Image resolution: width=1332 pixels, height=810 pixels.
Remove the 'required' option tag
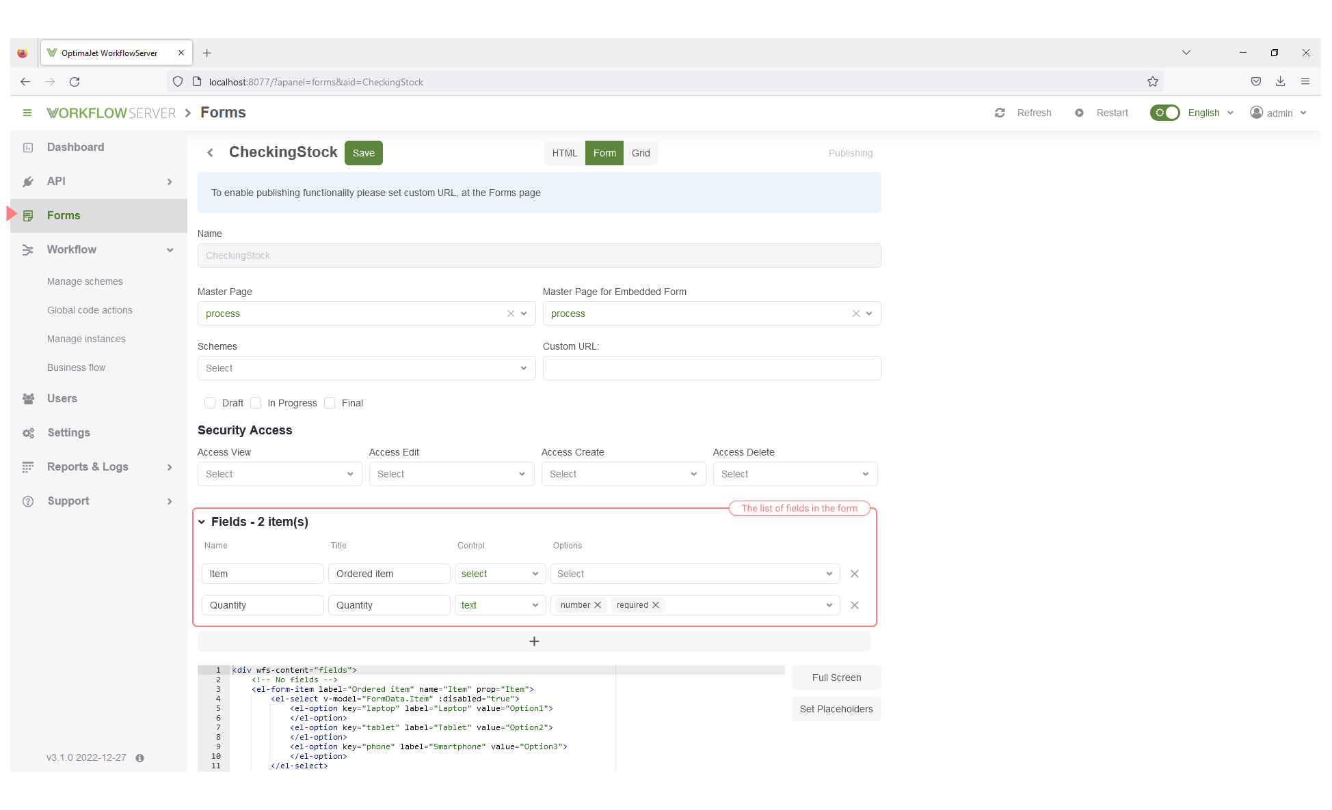click(656, 605)
